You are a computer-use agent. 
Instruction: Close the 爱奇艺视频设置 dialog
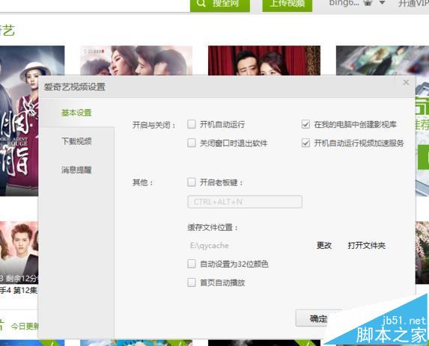point(406,82)
